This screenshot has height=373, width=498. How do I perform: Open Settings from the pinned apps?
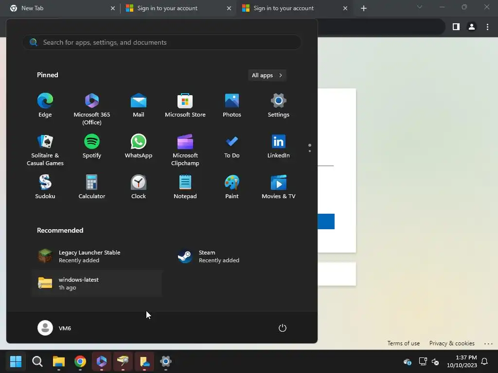pos(279,105)
